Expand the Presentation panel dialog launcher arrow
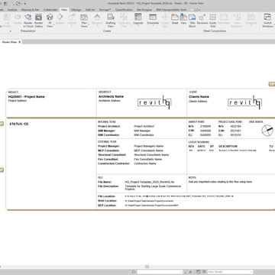Image resolution: width=275 pixels, height=275 pixels. click(11, 31)
